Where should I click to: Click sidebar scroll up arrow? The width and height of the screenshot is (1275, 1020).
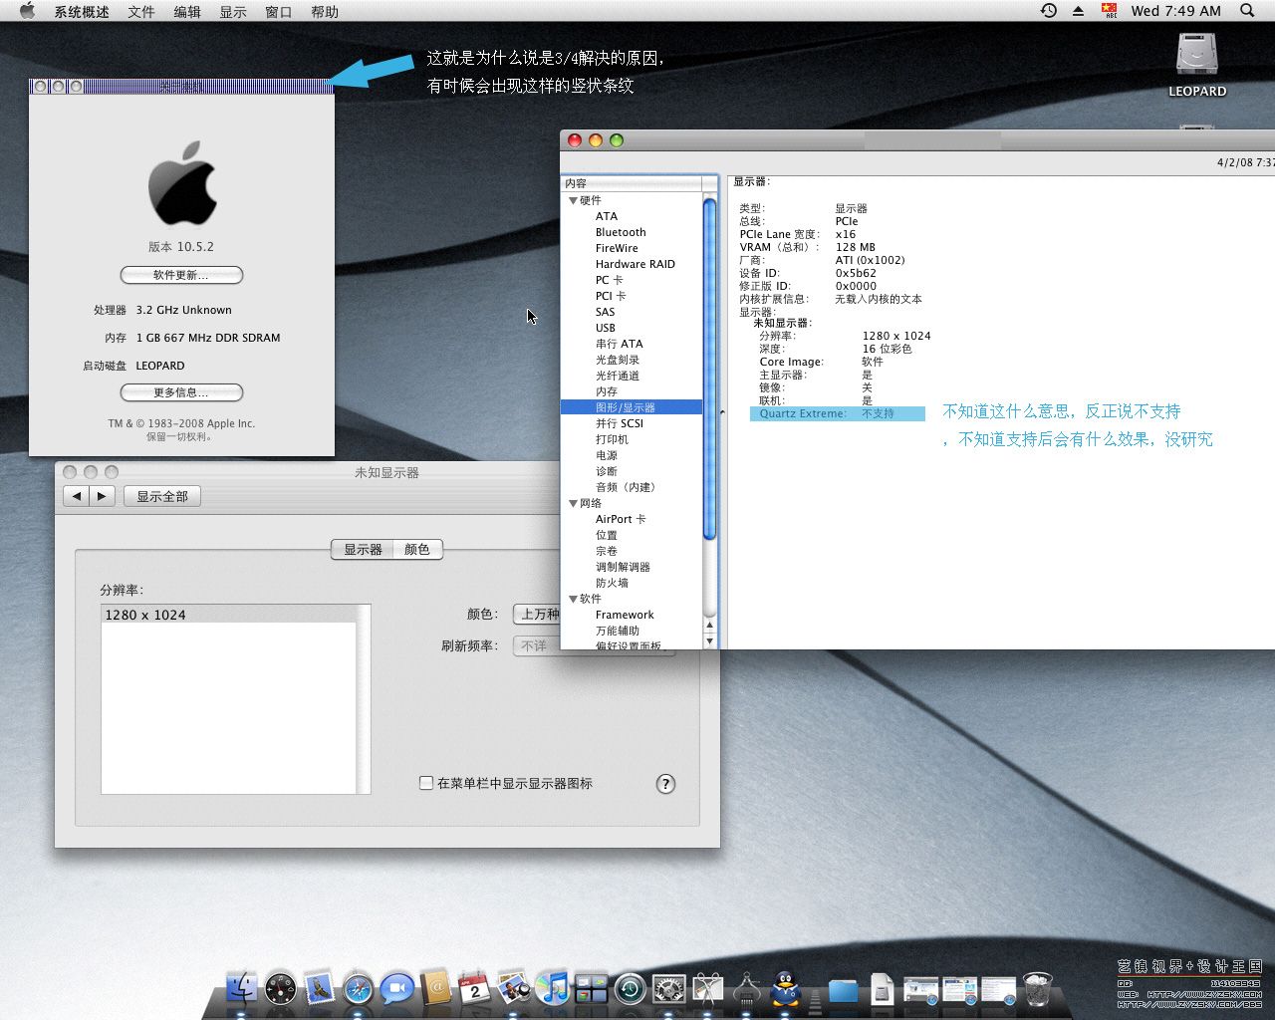(709, 625)
